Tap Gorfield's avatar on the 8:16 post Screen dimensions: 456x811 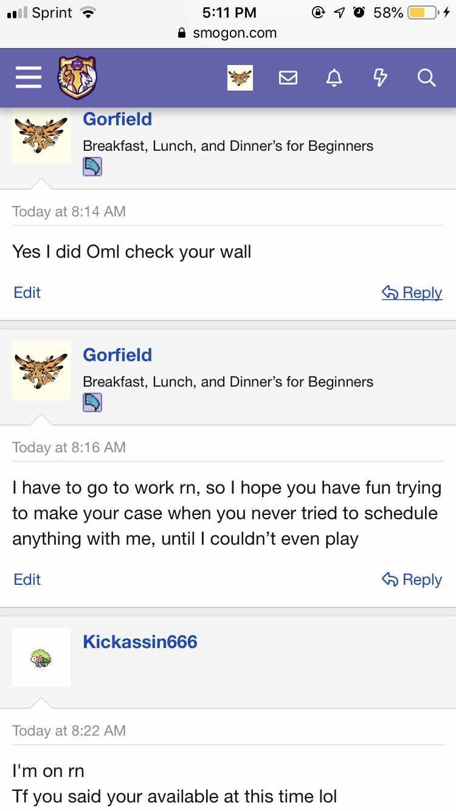click(x=41, y=370)
